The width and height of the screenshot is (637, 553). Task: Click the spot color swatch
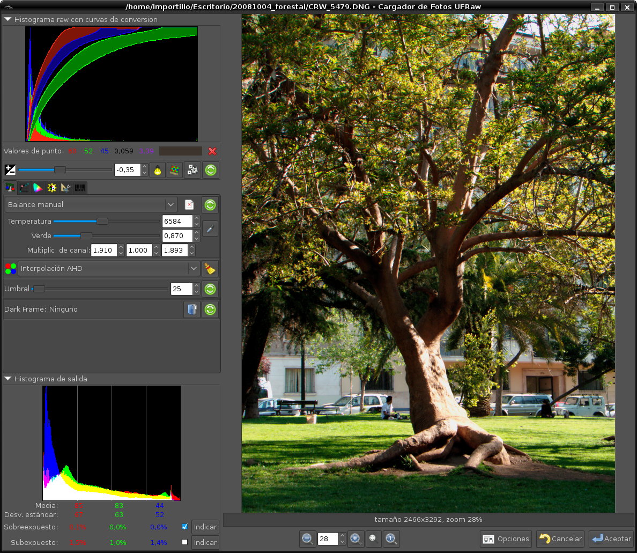tap(181, 151)
